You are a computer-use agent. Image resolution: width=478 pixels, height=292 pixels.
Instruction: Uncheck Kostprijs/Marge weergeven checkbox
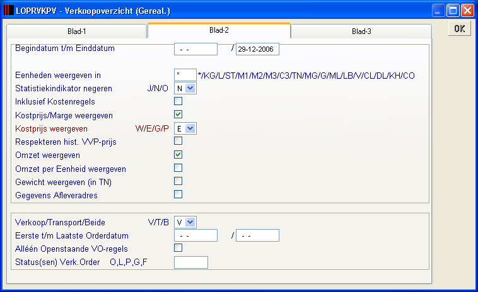coord(178,115)
